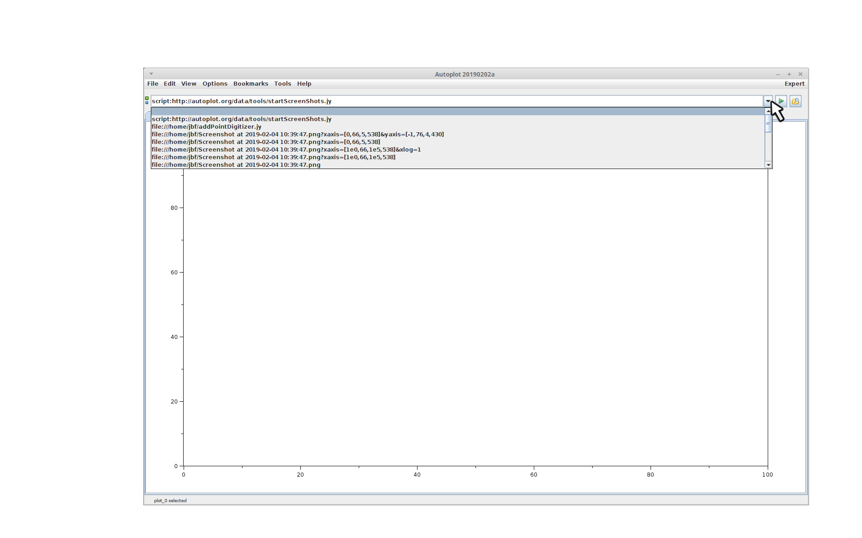
Task: Select the entry ending in xaxis=[1e0,66,1e5,538]
Action: (458, 157)
